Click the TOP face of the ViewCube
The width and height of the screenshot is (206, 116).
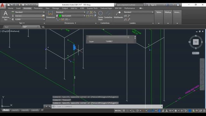[196, 42]
